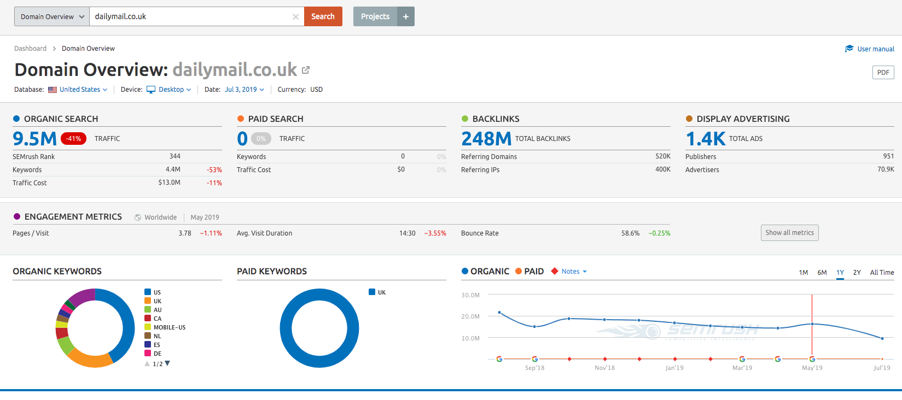This screenshot has width=902, height=400.
Task: Select the 1M time range tab
Action: point(804,273)
